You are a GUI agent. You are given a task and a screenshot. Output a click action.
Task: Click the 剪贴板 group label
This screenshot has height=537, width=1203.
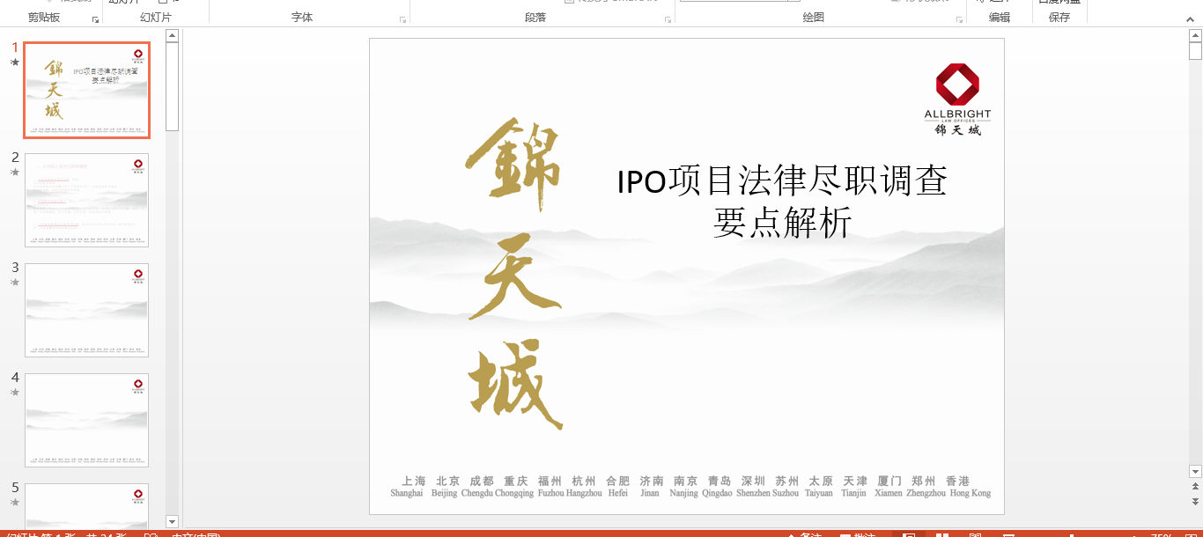pyautogui.click(x=44, y=18)
